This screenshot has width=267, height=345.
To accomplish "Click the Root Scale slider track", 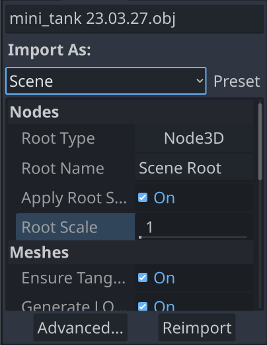I will (194, 237).
